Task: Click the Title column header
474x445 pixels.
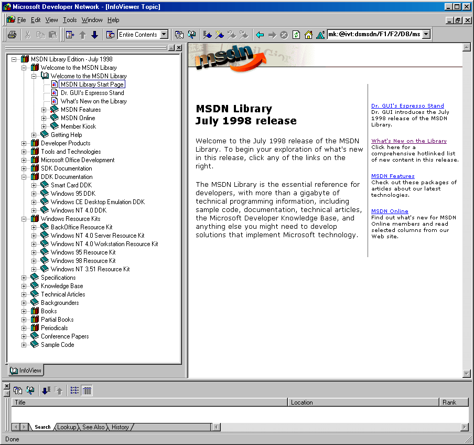Action: (x=149, y=402)
